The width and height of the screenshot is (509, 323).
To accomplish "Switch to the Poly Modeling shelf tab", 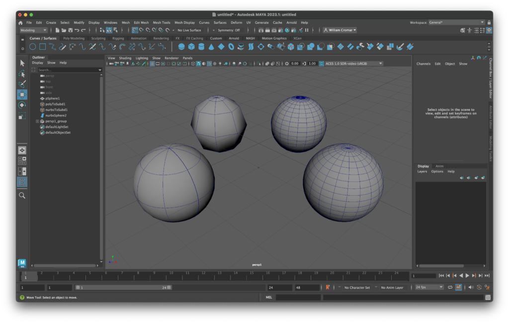I will point(74,38).
